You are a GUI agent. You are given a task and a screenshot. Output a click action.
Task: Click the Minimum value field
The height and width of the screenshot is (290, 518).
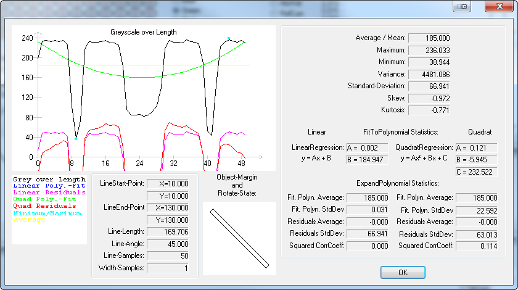tap(429, 62)
